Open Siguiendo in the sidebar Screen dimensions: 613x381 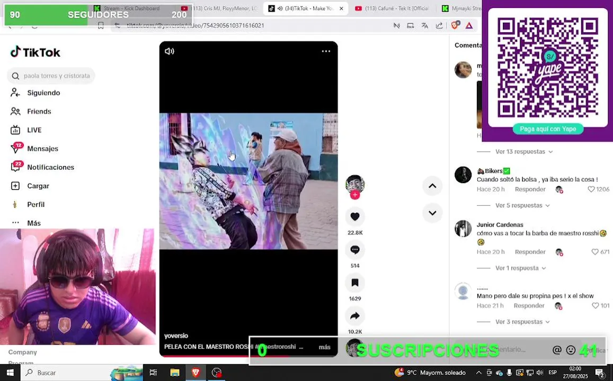(x=43, y=93)
